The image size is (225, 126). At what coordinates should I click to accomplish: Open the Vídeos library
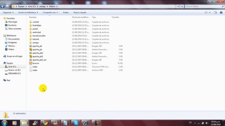tap(11, 49)
